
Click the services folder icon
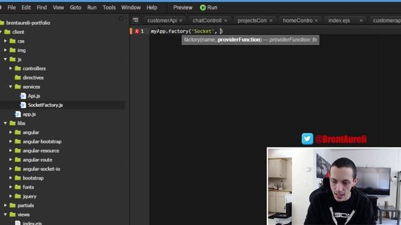click(x=18, y=87)
